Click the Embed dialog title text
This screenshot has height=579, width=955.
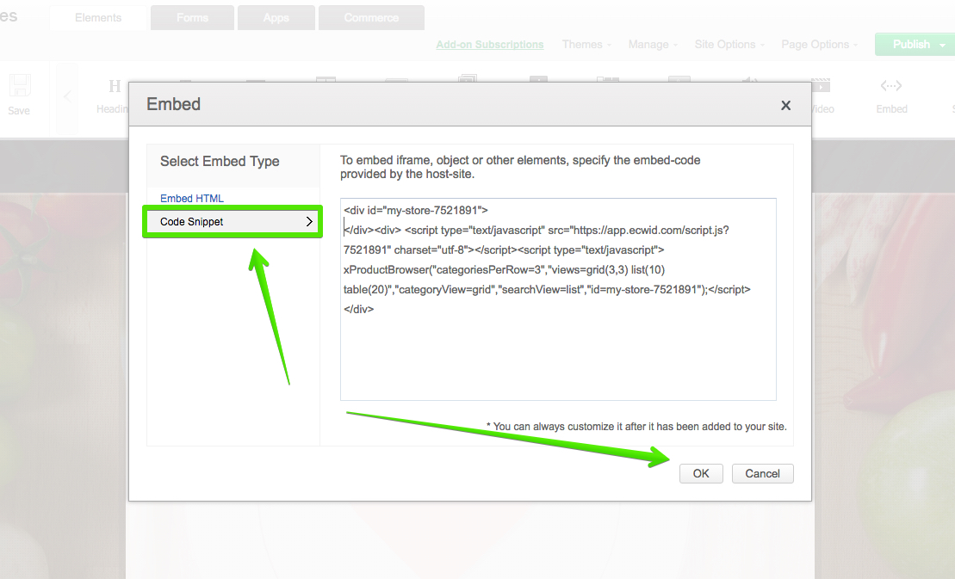(174, 104)
